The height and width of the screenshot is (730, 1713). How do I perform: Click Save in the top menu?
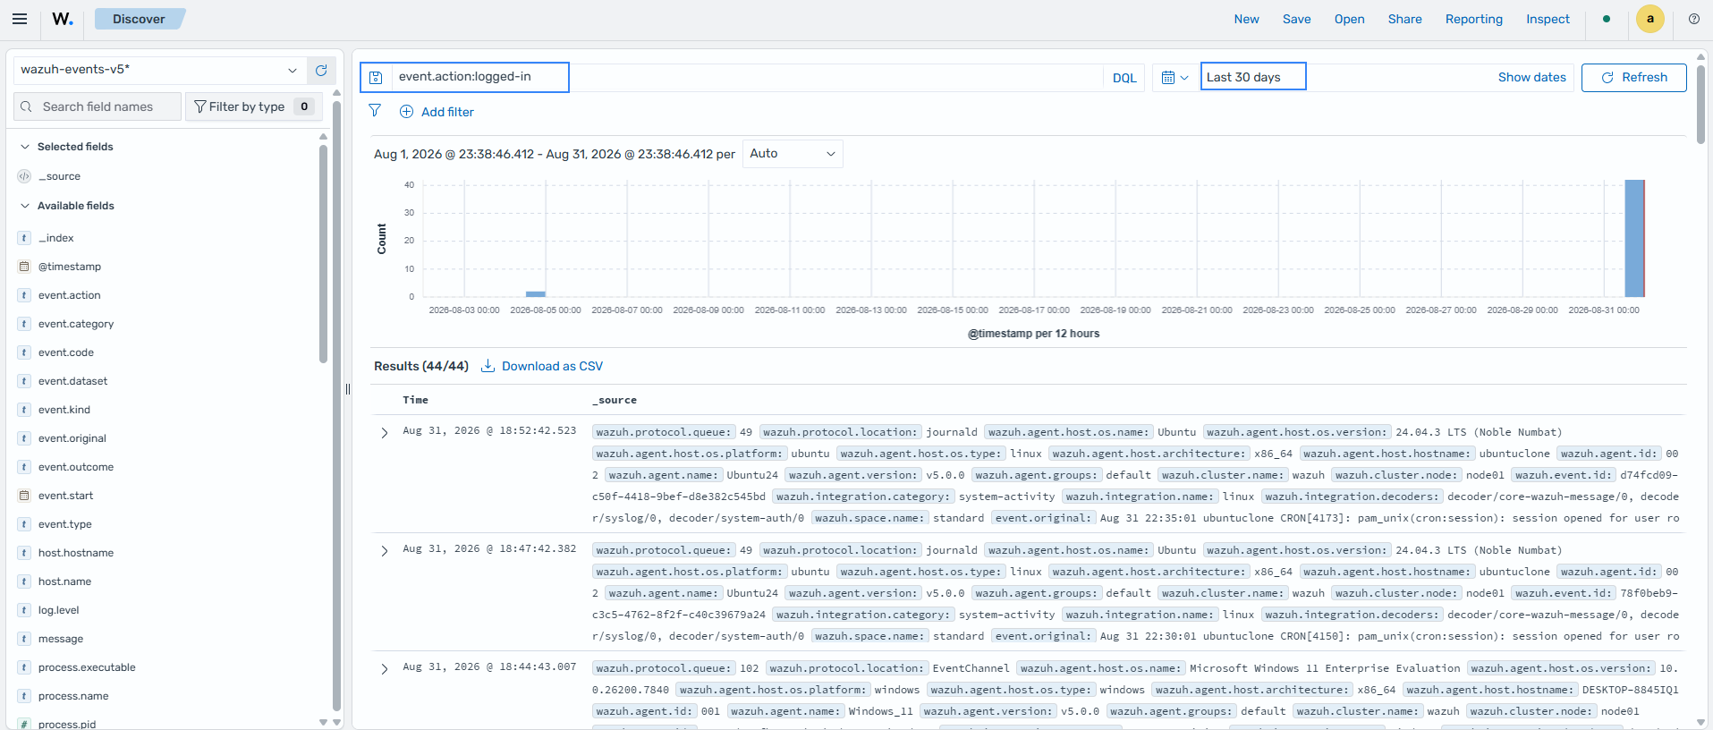click(x=1296, y=19)
